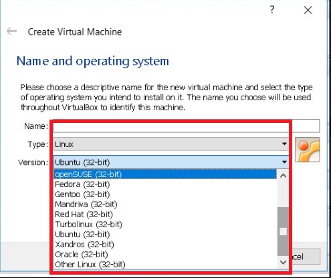The height and width of the screenshot is (278, 331).
Task: Choose Oracle (32-bit) list item
Action: pos(165,255)
